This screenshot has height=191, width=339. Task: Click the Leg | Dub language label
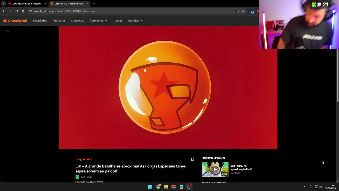pos(86,177)
